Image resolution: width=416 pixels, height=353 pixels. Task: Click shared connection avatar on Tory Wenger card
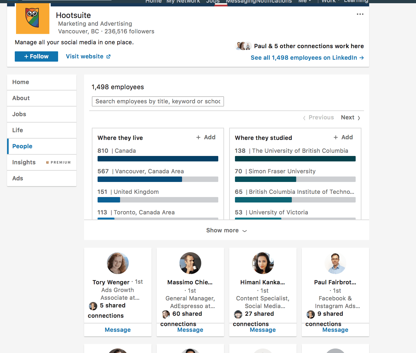[x=93, y=306]
